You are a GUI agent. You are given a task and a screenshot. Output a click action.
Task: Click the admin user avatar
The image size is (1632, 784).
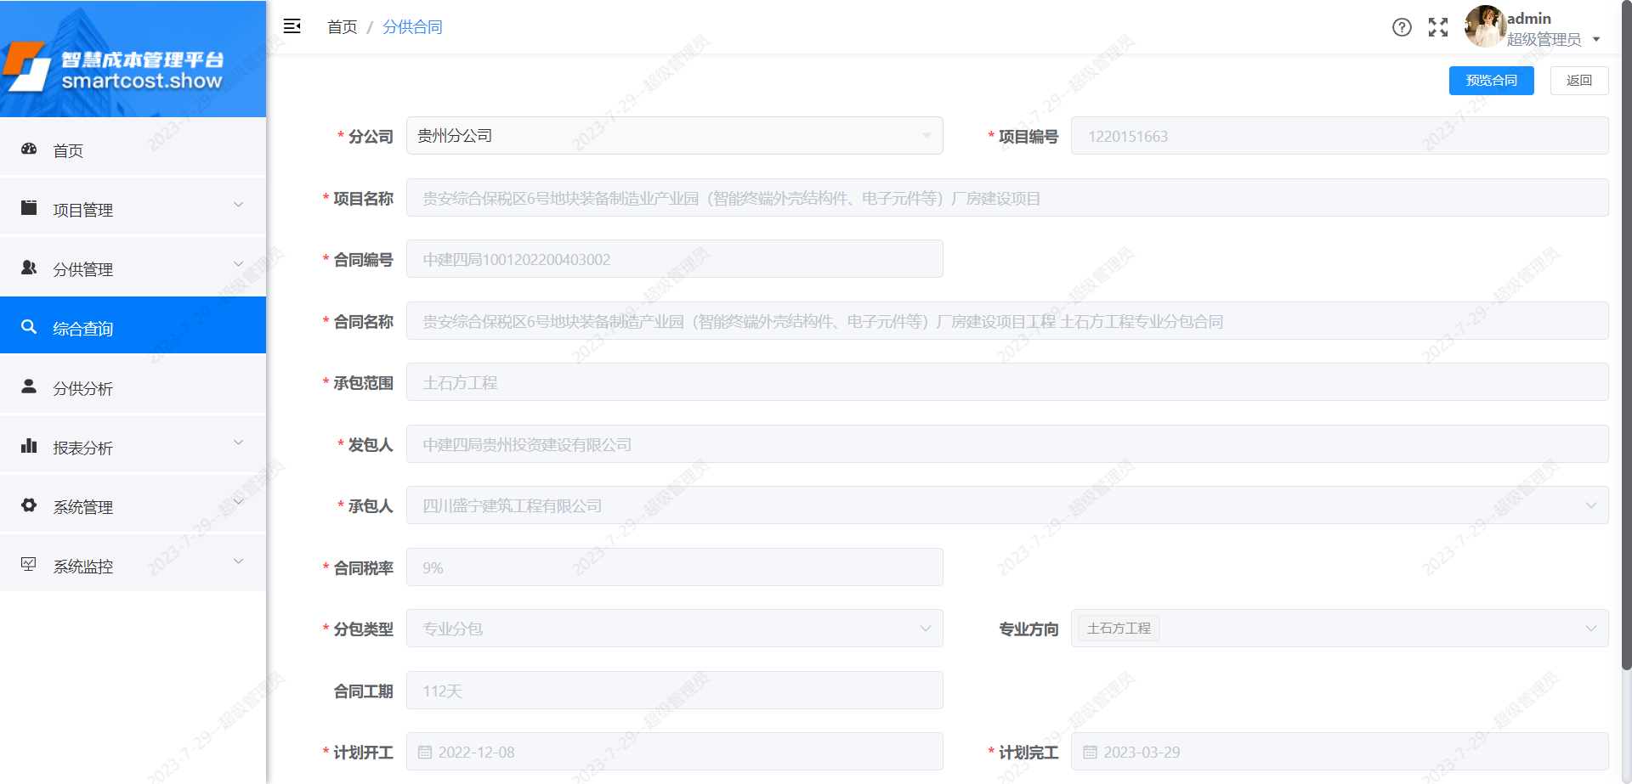1484,27
